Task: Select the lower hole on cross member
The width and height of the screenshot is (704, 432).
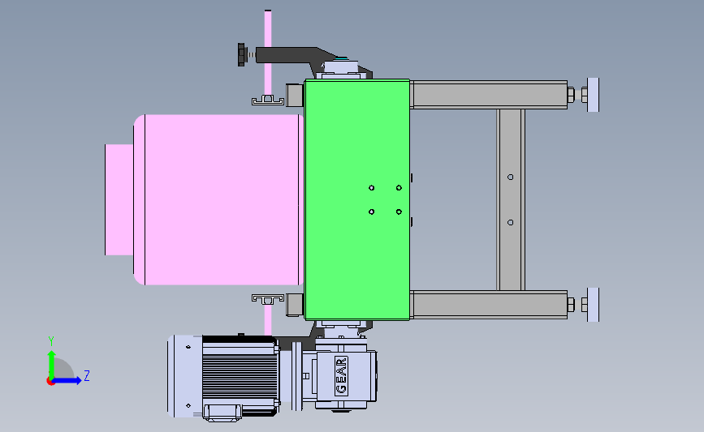Action: (511, 222)
